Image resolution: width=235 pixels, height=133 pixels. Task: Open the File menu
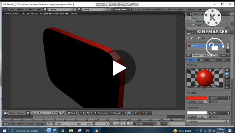tap(12, 9)
